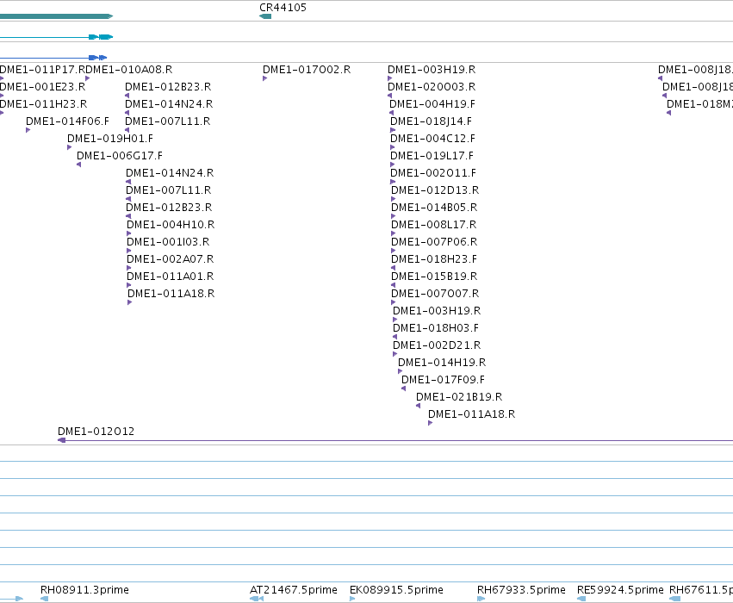
Task: Click the double arrow glyph under AT21467.5prime
Action: click(257, 599)
